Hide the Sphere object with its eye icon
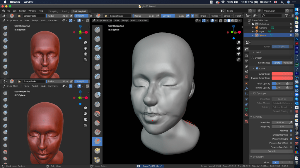Viewport: 300px width, 168px height. click(x=291, y=35)
